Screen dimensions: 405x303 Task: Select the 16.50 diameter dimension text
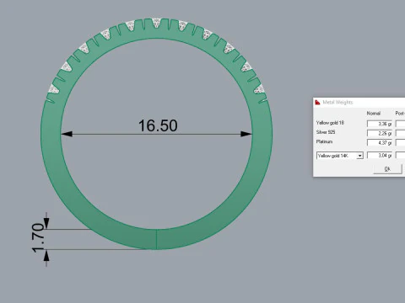coord(158,125)
